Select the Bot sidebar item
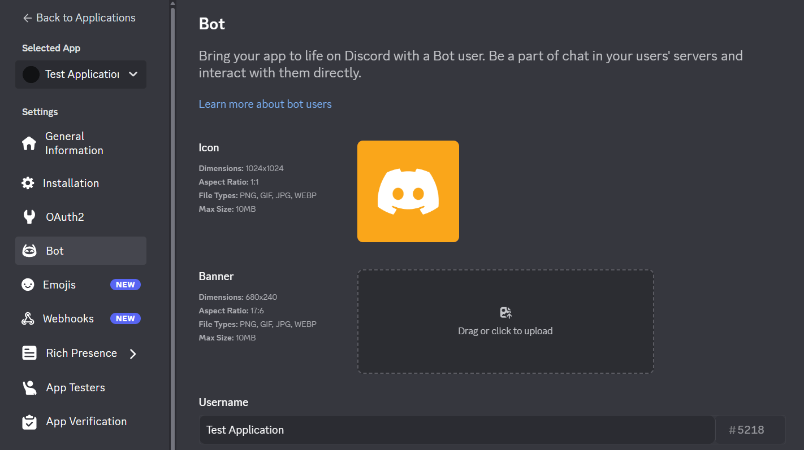The image size is (804, 450). (81, 251)
